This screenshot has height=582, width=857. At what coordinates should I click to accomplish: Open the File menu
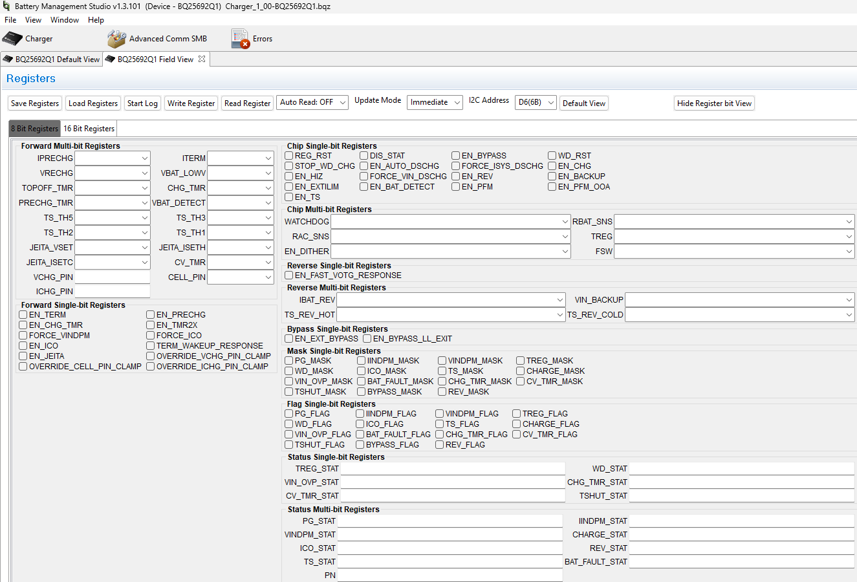(10, 19)
